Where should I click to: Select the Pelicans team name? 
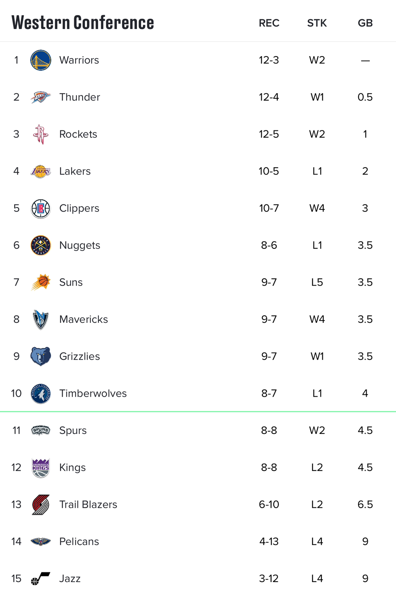pyautogui.click(x=79, y=541)
